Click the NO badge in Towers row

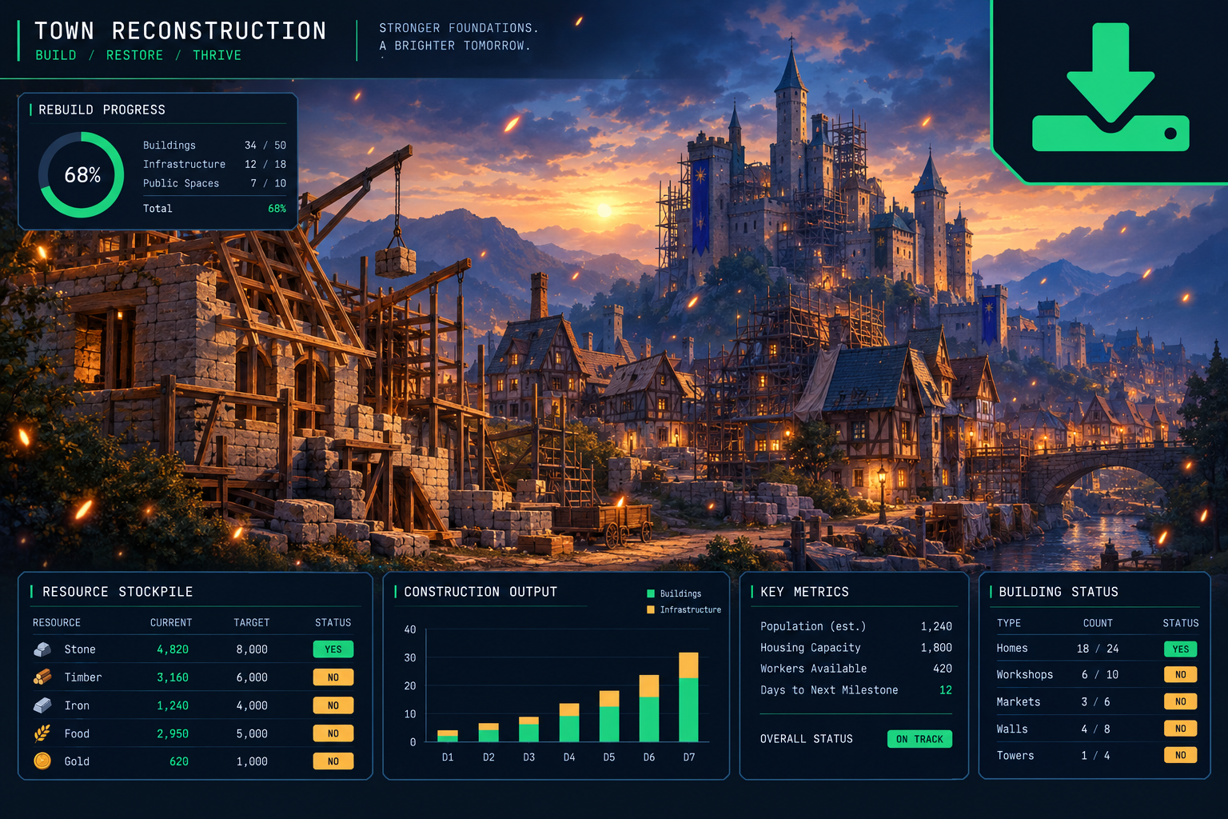click(1181, 755)
